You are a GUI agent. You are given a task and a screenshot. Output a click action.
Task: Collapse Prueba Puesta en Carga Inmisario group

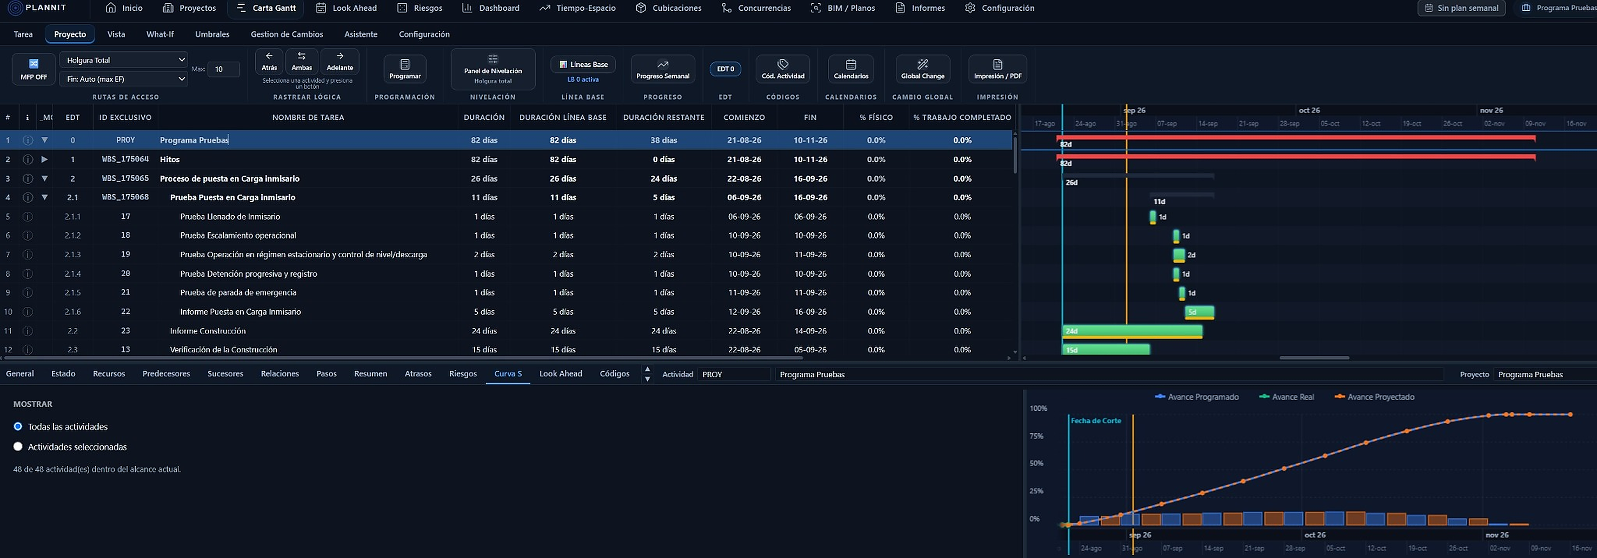tap(44, 198)
